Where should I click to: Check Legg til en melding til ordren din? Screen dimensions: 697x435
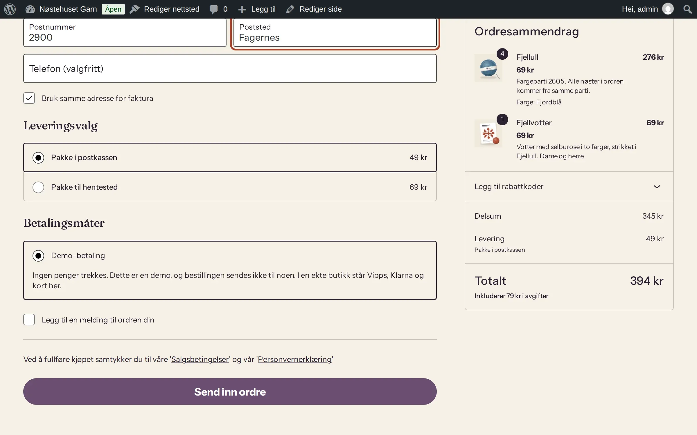point(29,320)
